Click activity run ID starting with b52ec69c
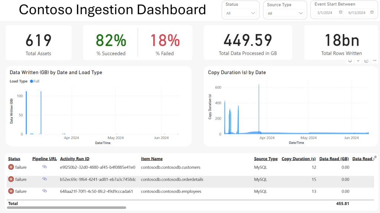 [x=98, y=179]
